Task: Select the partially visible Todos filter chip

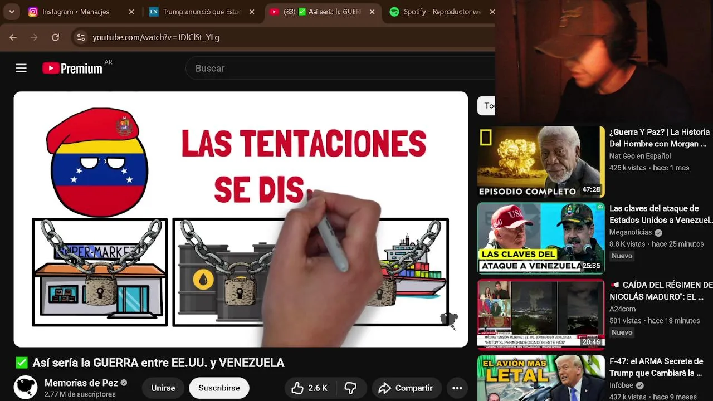Action: click(x=486, y=105)
